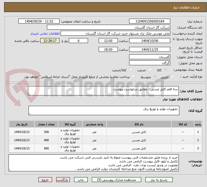This screenshot has height=187, width=207.
Task: Click the گروه کالا column header
Action: coord(70,124)
